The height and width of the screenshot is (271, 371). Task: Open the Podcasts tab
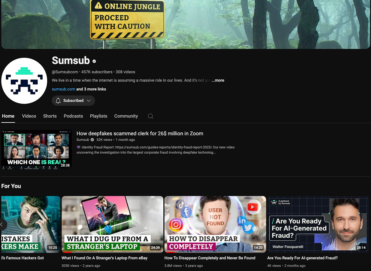click(x=73, y=116)
